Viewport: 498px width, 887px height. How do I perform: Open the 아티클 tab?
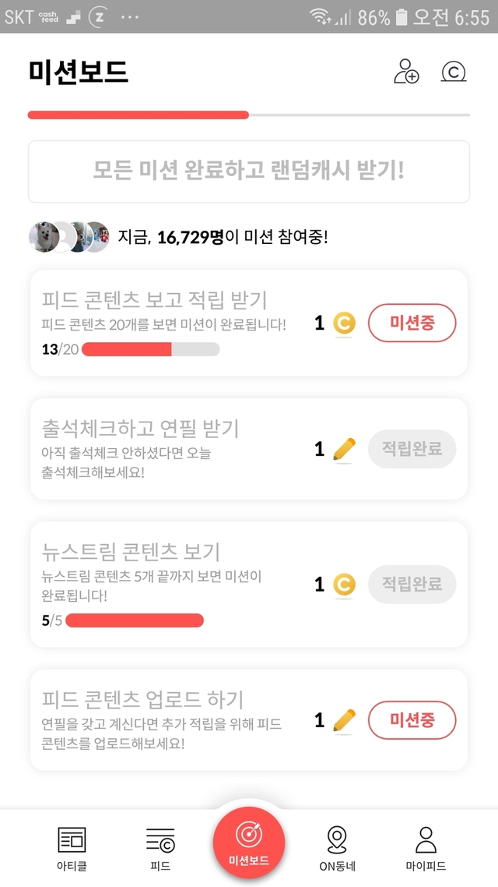click(x=72, y=847)
